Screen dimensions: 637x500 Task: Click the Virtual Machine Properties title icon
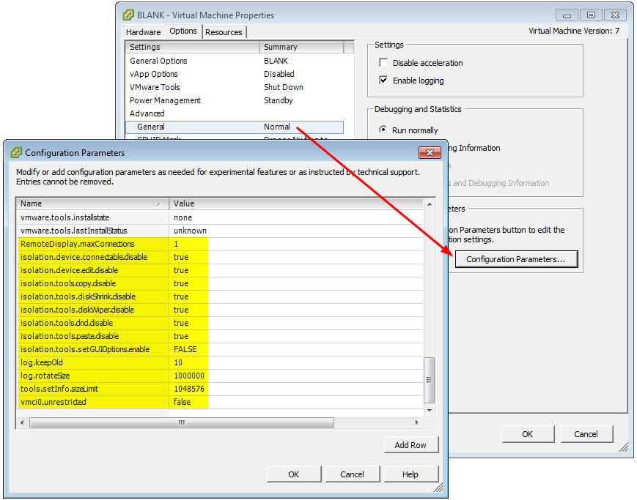(x=128, y=15)
